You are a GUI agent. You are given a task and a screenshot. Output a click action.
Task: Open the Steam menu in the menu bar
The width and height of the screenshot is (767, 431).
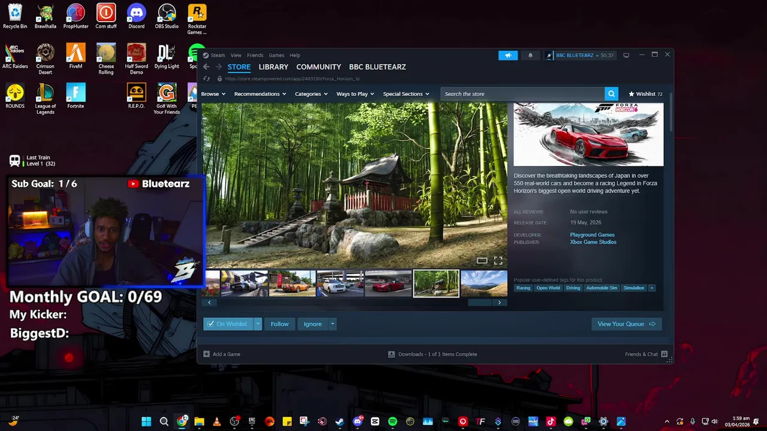coord(218,55)
